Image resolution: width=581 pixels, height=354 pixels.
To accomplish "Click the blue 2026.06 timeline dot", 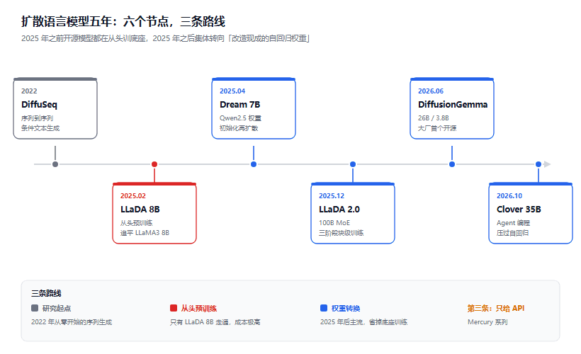I will click(452, 164).
